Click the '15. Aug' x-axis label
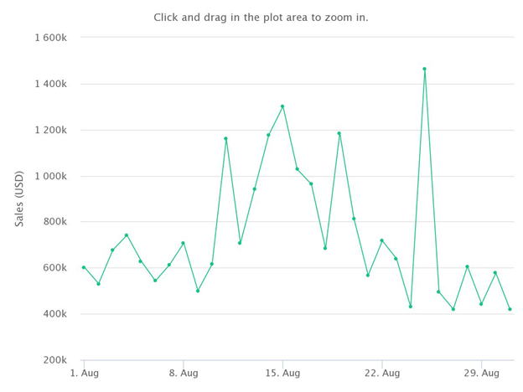 (x=282, y=373)
